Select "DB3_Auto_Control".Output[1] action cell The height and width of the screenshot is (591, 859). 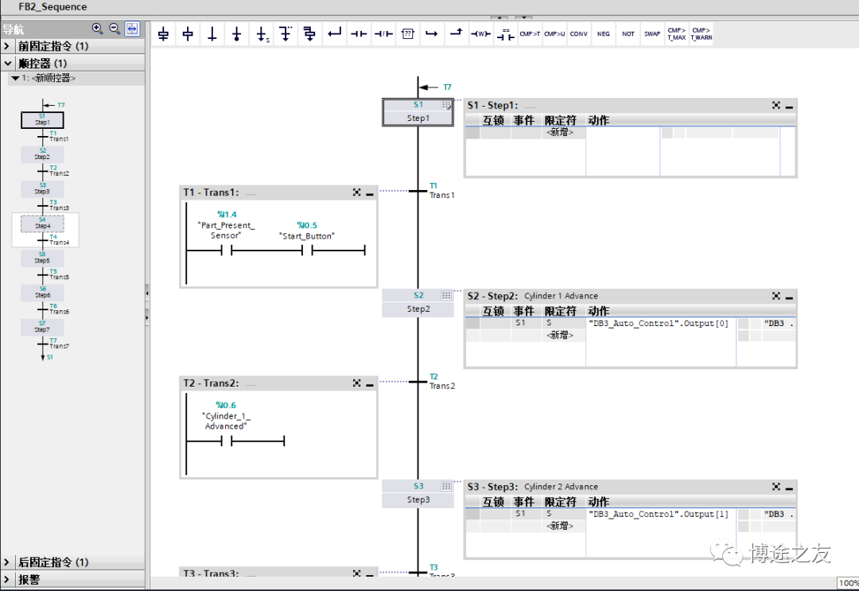point(659,515)
